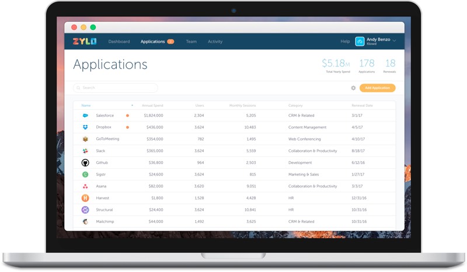Click the Asana app icon
The width and height of the screenshot is (467, 272).
85,186
